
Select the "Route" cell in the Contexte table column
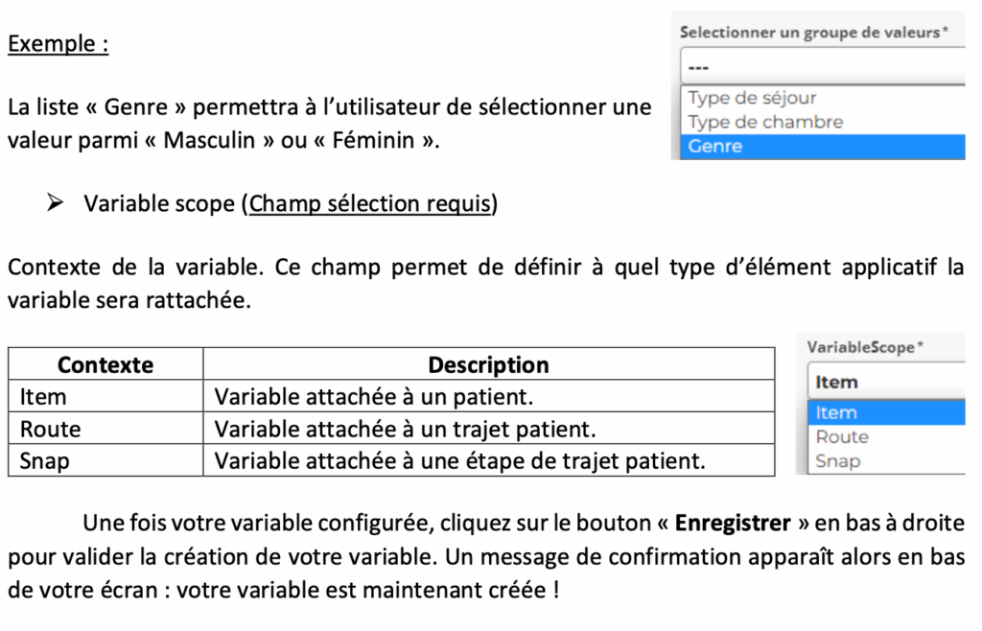click(105, 429)
